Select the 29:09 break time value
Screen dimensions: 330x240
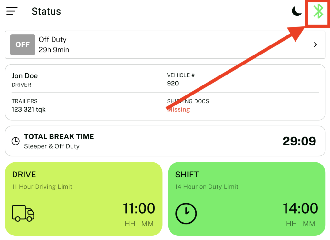299,141
